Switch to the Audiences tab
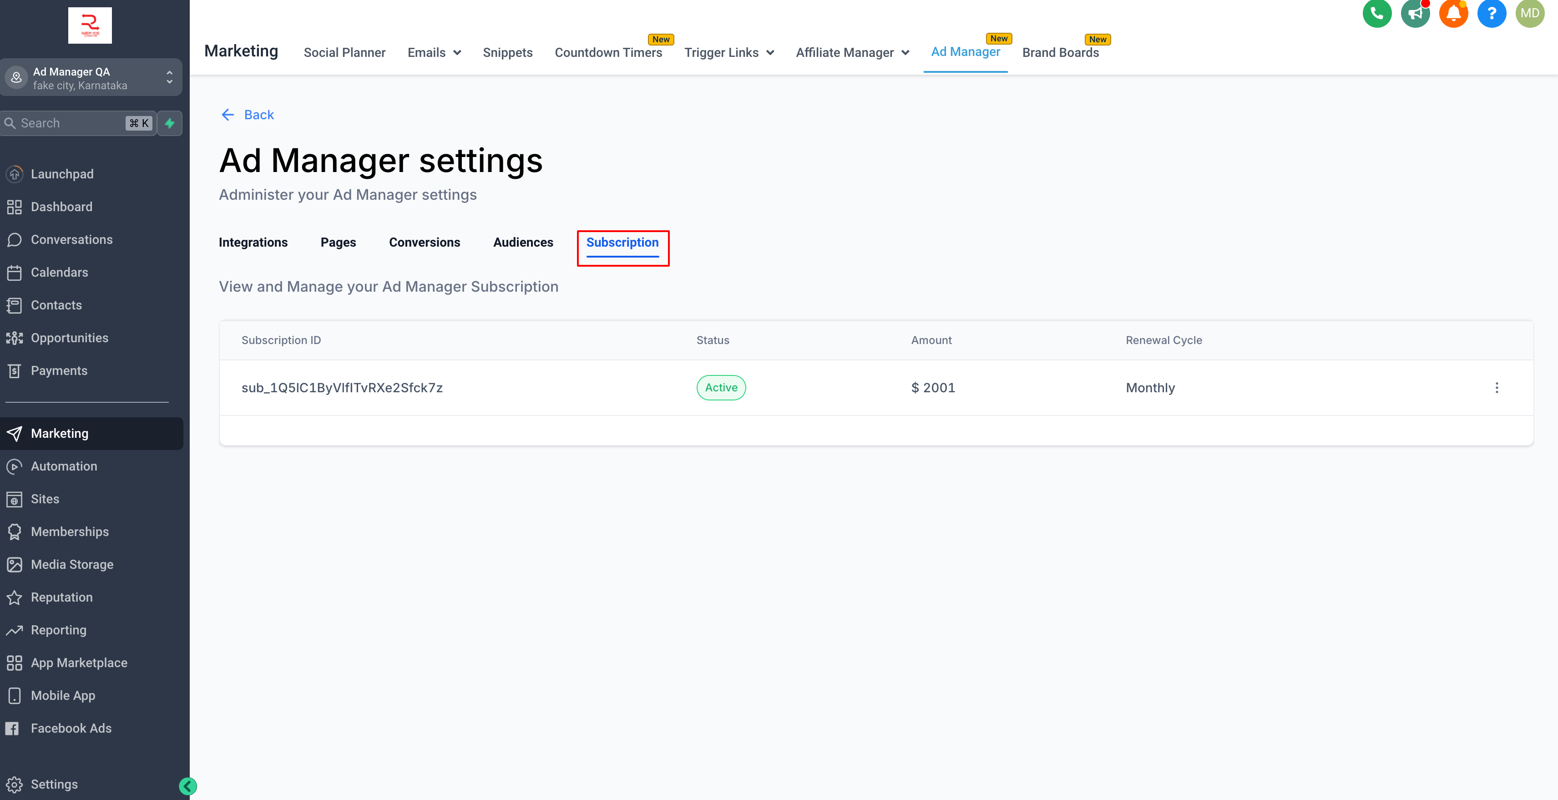1558x800 pixels. [522, 243]
